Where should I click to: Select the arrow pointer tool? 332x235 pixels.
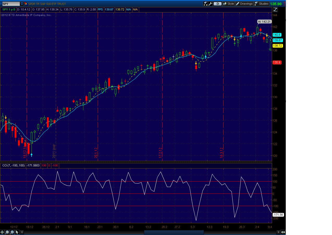pos(17,232)
